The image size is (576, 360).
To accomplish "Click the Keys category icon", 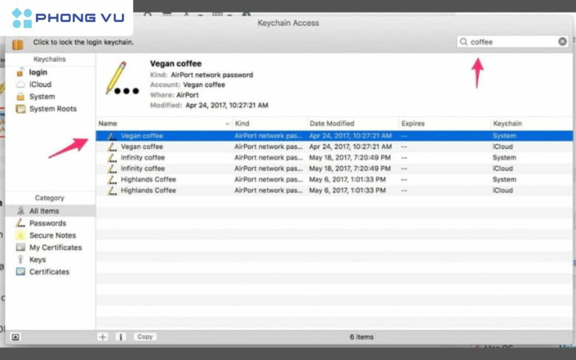I will pyautogui.click(x=21, y=259).
